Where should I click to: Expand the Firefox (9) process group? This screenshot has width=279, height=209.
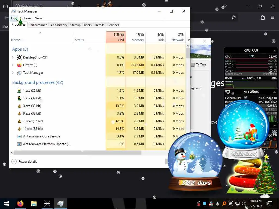[13, 65]
